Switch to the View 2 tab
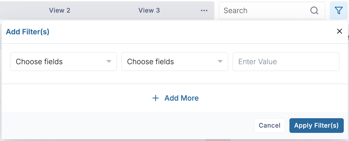 (60, 10)
